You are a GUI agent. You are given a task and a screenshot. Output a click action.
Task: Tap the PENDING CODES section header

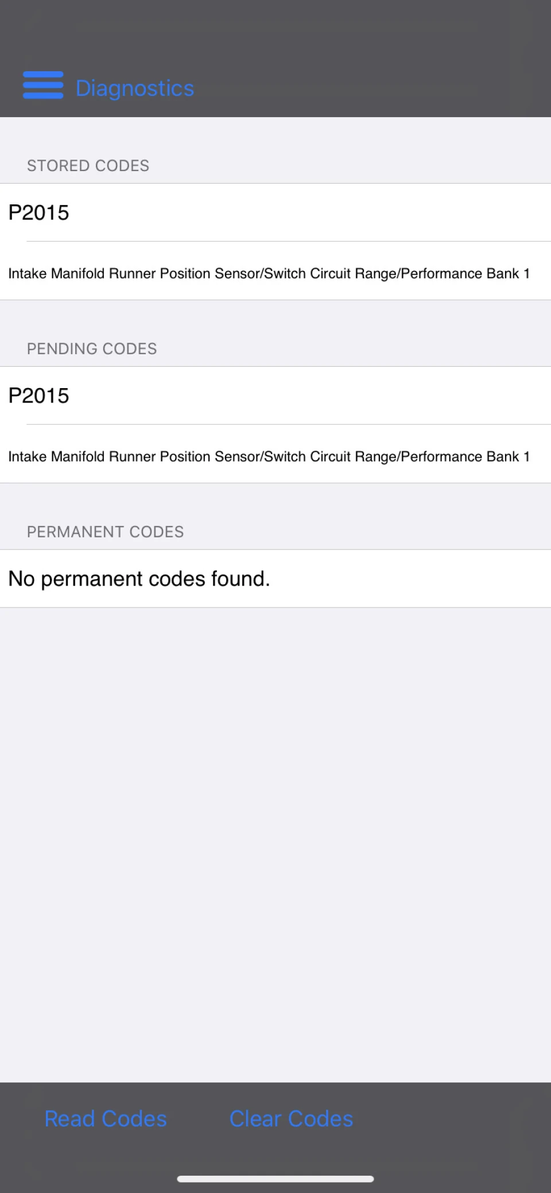tap(92, 348)
